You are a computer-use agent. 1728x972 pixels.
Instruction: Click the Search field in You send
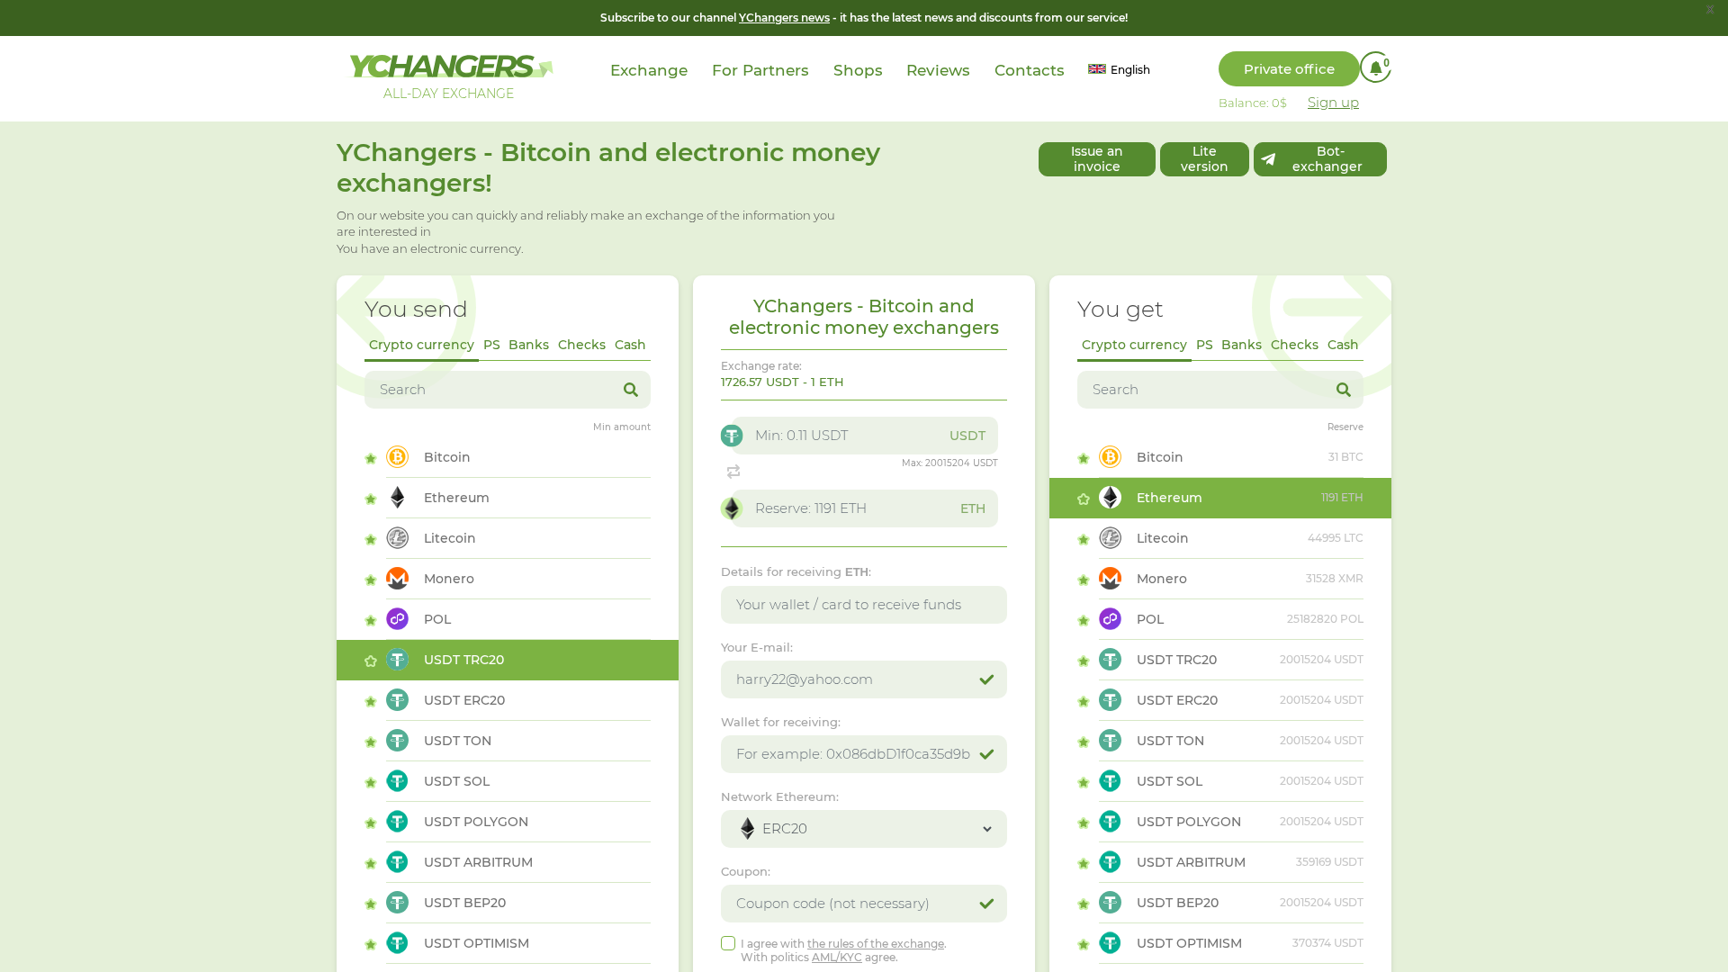508,390
